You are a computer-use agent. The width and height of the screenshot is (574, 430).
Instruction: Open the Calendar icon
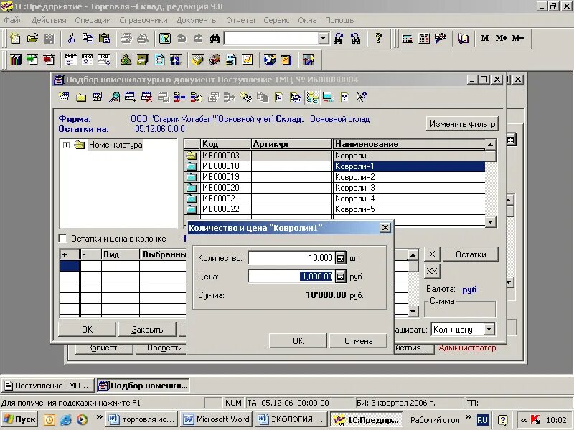pyautogui.click(x=424, y=38)
